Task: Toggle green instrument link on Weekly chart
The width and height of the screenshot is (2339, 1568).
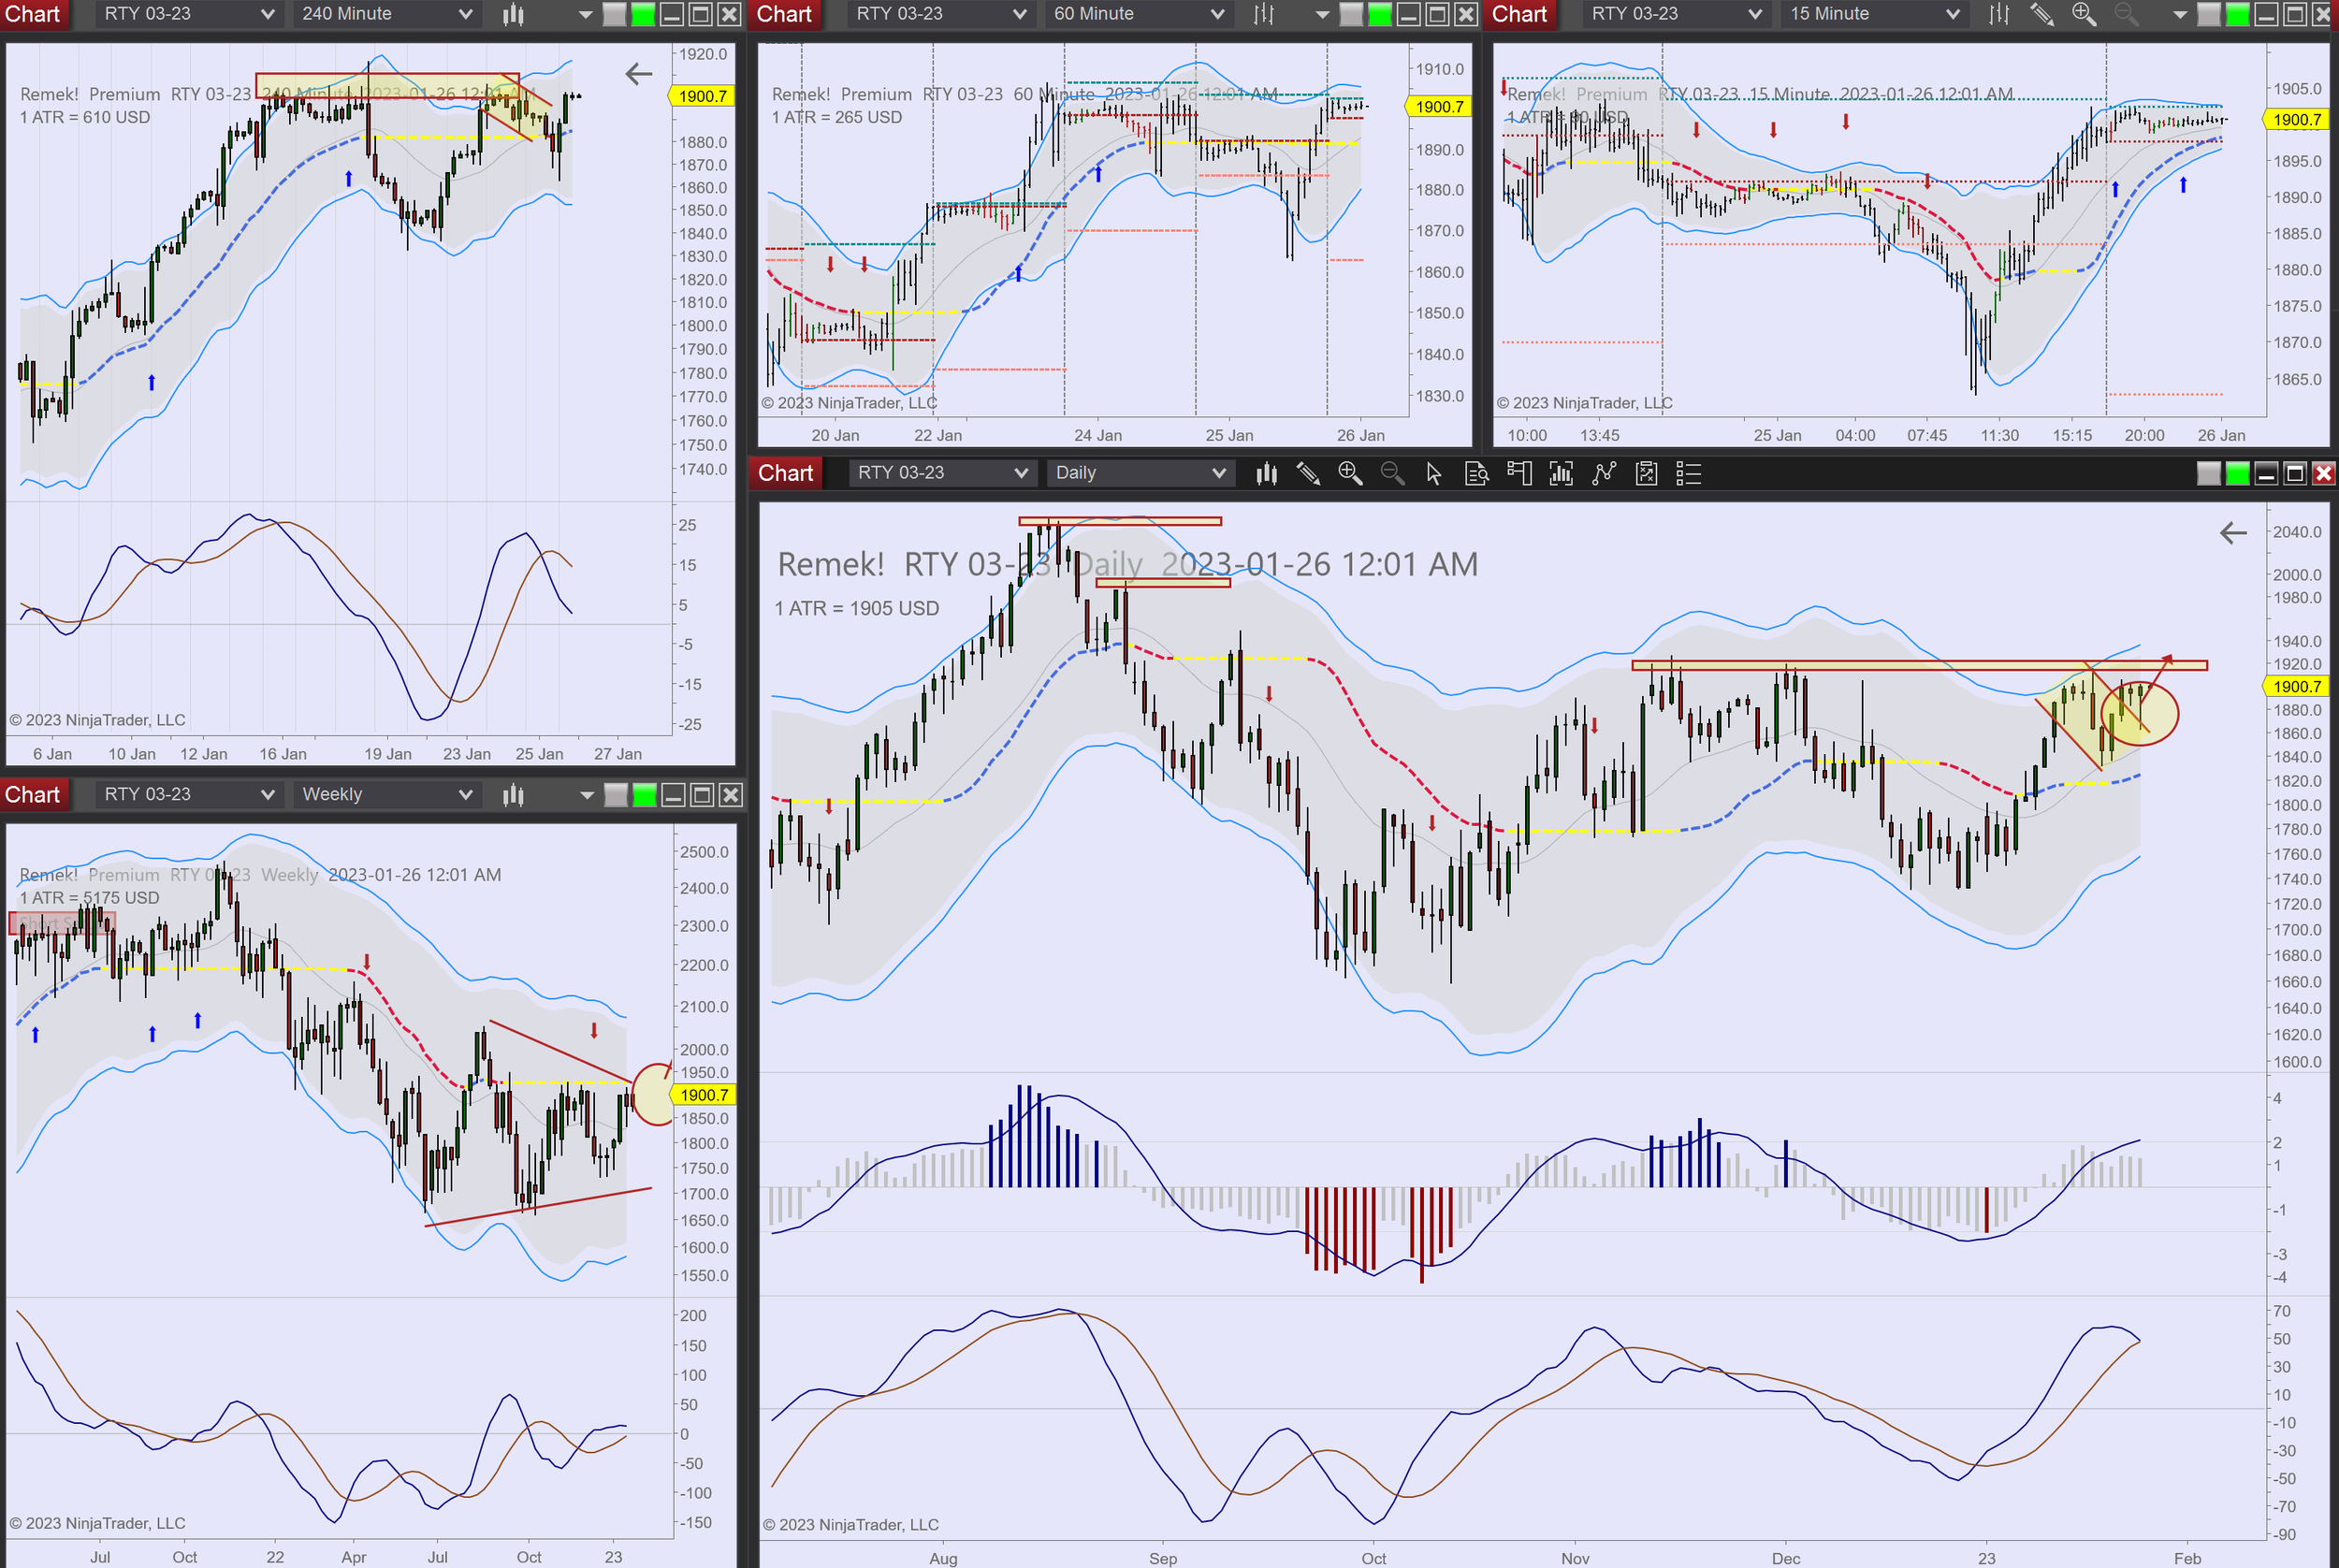Action: coord(645,795)
